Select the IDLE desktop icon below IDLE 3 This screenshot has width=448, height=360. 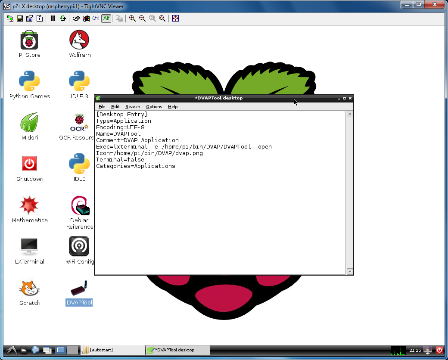click(x=79, y=168)
